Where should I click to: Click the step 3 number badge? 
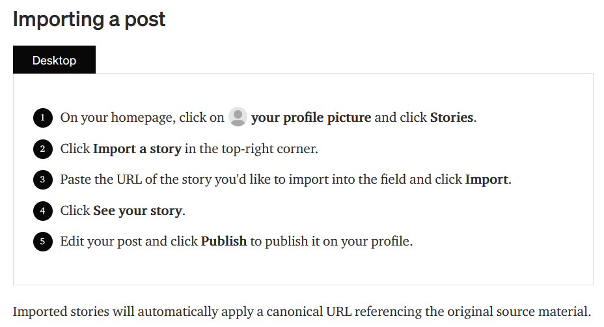(x=42, y=180)
